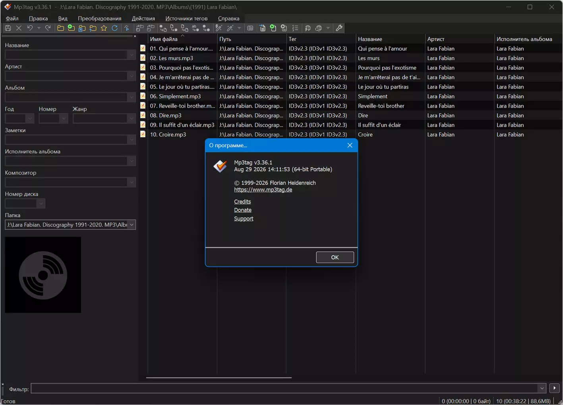Click the Quick Actions magic wand icon

[230, 28]
